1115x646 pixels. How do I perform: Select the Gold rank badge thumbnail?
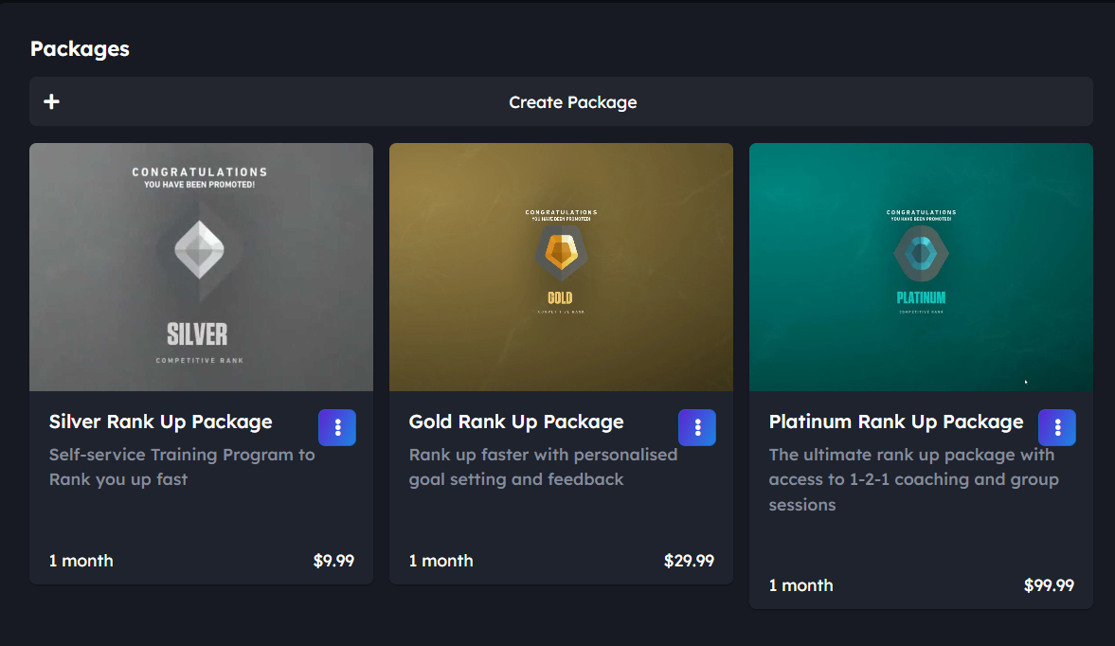tap(561, 267)
